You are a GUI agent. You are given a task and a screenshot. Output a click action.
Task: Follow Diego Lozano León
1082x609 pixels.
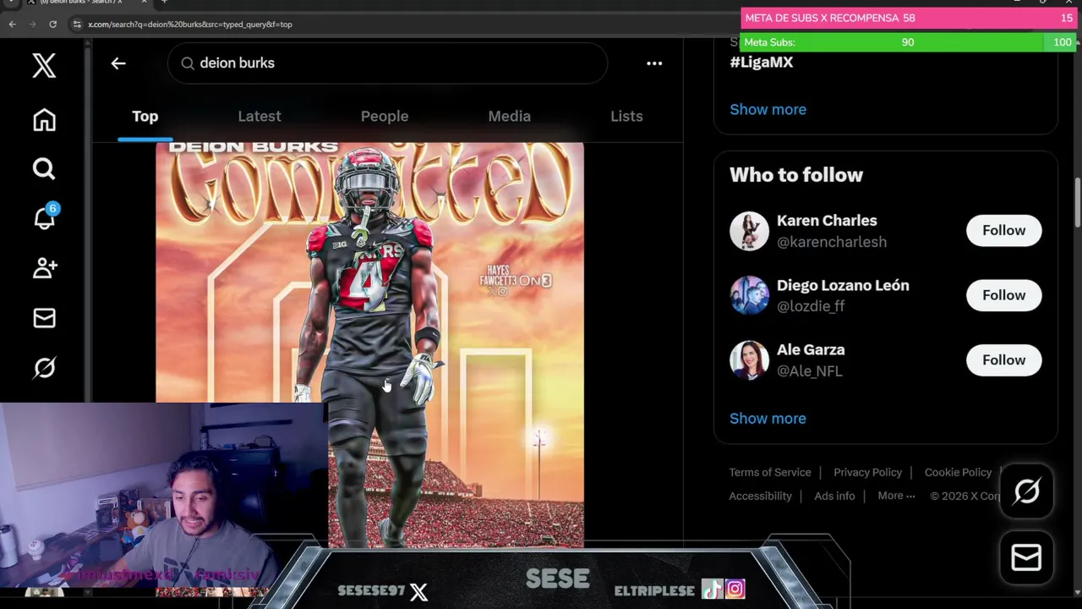[1003, 295]
